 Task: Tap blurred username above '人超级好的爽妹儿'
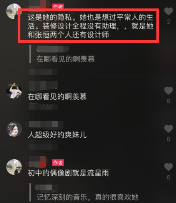(x=43, y=124)
